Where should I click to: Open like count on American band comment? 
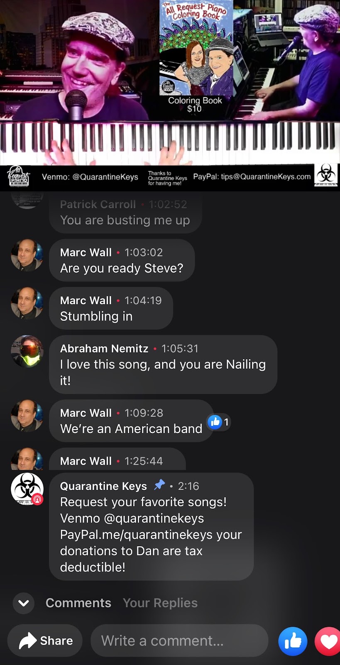tap(219, 422)
